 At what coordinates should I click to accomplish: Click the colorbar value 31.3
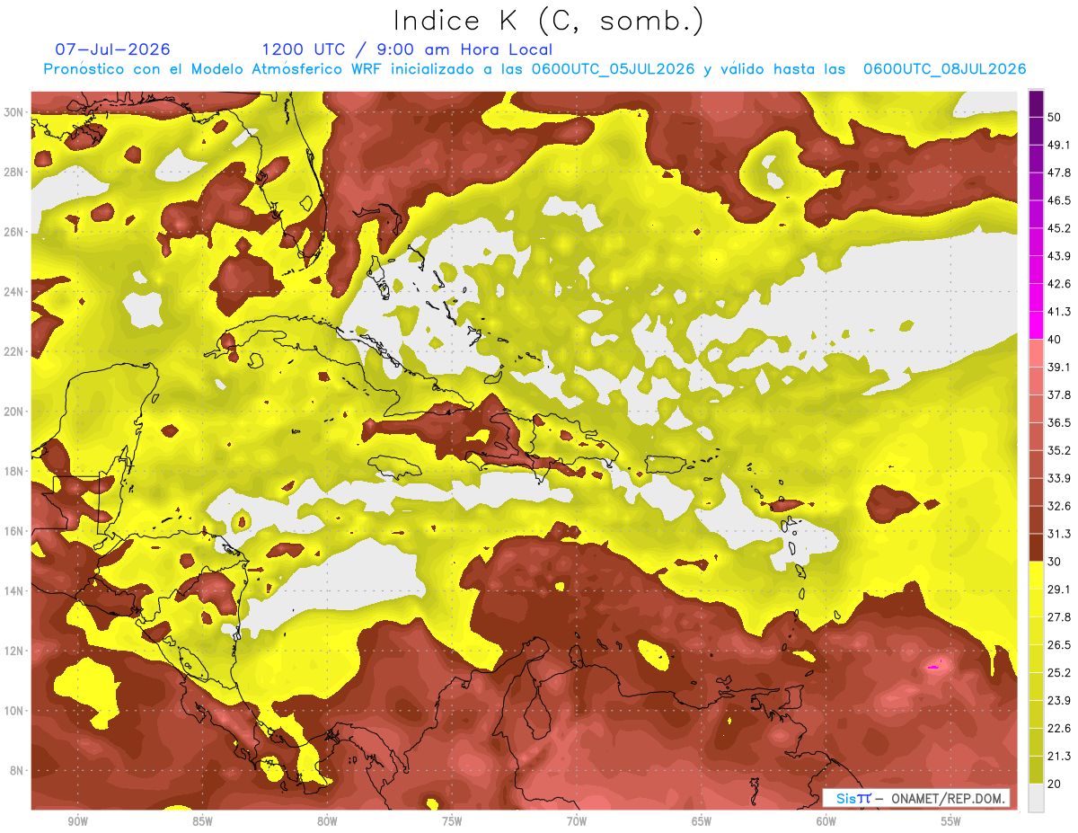[1059, 534]
